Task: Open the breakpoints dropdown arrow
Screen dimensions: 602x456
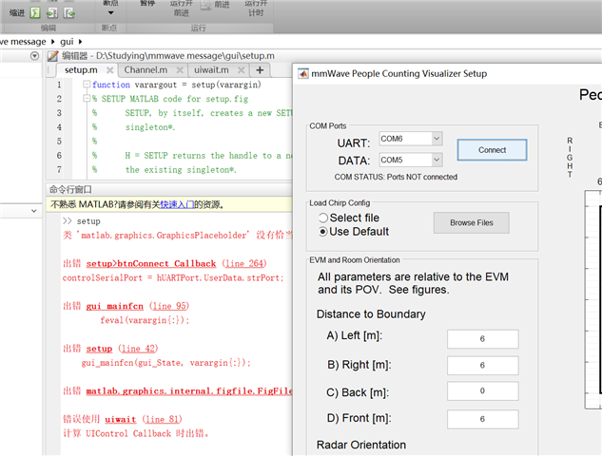Action: tap(110, 12)
